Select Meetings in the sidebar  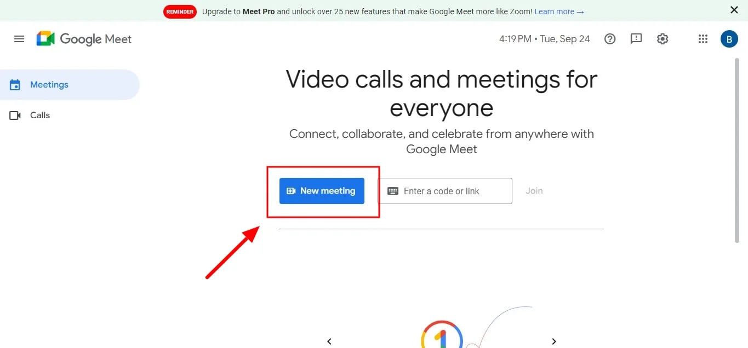click(70, 85)
